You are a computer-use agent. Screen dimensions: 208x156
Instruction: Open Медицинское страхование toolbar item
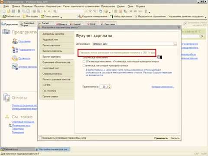150,16
